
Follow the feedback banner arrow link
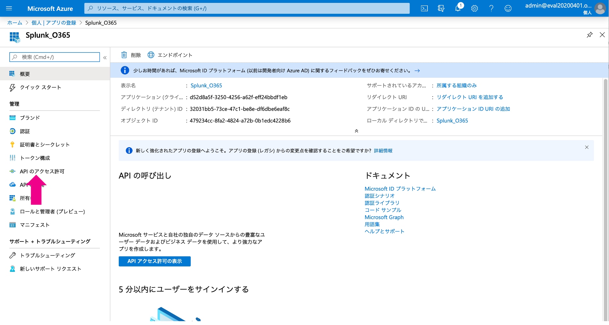[x=417, y=71]
